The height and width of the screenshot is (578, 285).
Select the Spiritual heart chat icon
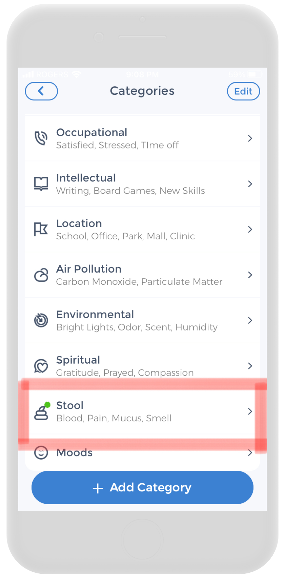tap(41, 365)
